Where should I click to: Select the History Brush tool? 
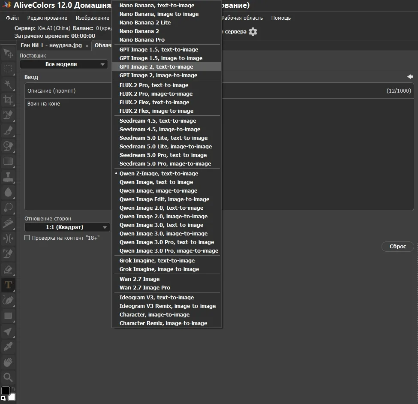pyautogui.click(x=8, y=146)
